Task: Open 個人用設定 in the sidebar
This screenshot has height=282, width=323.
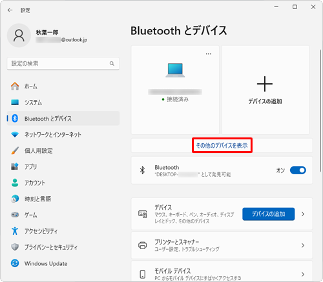Action: pos(63,150)
